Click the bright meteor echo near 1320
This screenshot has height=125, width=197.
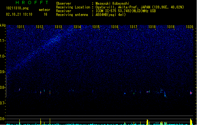pos(191,93)
